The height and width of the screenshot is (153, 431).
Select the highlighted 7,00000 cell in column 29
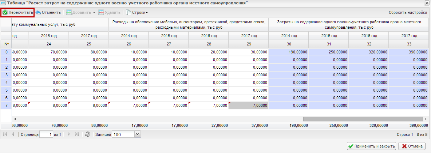tap(249, 105)
